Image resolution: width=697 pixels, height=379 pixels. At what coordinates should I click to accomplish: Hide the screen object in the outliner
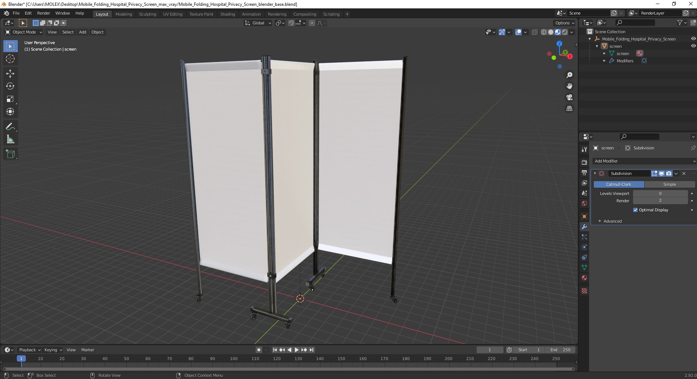(x=693, y=46)
